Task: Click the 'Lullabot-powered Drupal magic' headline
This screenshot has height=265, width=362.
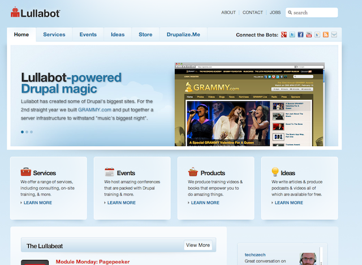Action: coord(71,83)
